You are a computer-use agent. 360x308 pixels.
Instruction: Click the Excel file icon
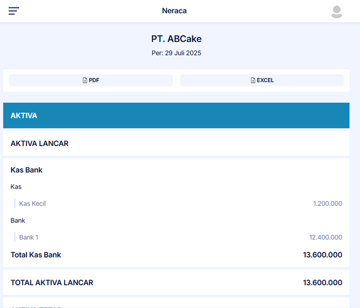[253, 80]
